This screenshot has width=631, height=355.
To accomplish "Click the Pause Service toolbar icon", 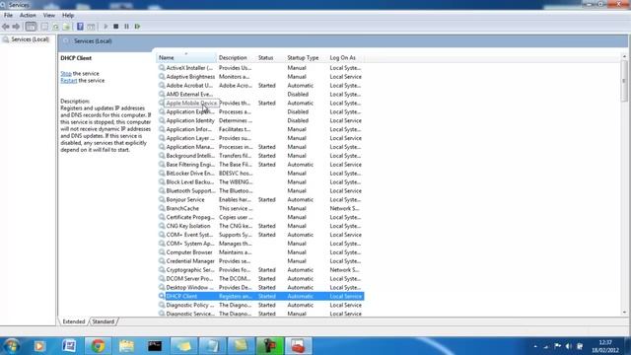I will click(127, 27).
